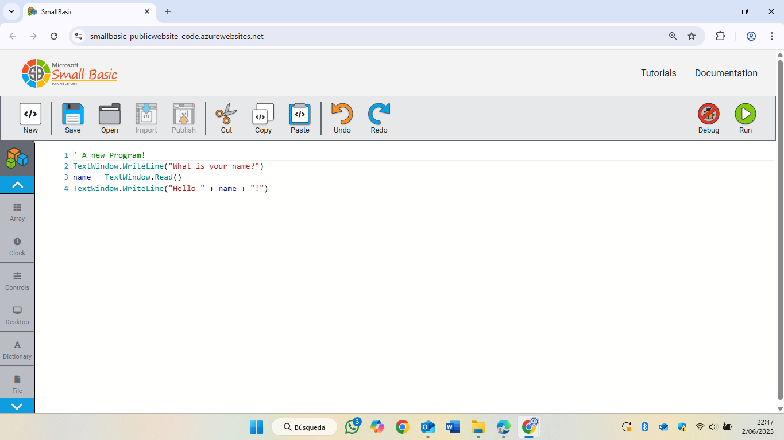This screenshot has height=440, width=784.
Task: Run the Small Basic program
Action: coord(745,119)
